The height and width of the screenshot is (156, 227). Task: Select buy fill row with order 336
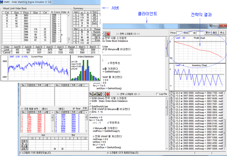[36, 115]
